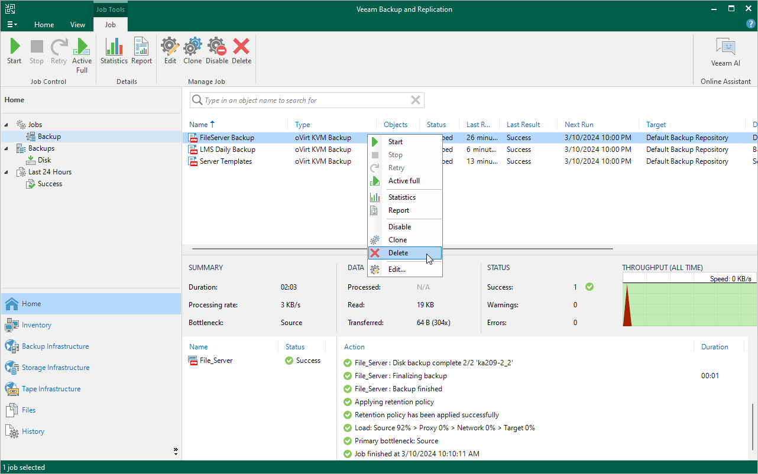Choose Disable in the context menu

[404, 227]
